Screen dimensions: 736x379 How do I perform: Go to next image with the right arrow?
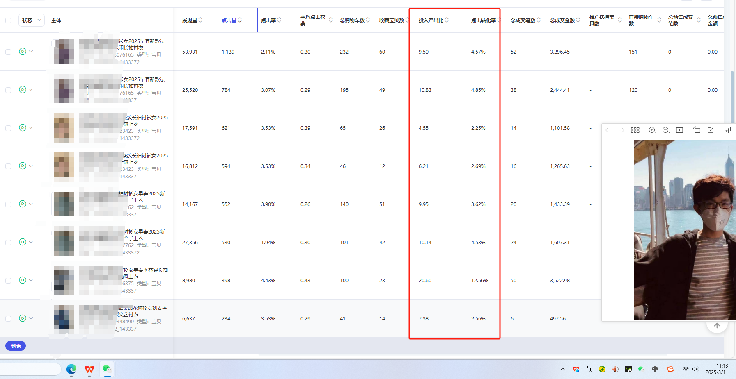[x=621, y=130]
